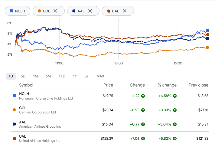Click the $128.39 price value

click(x=107, y=139)
